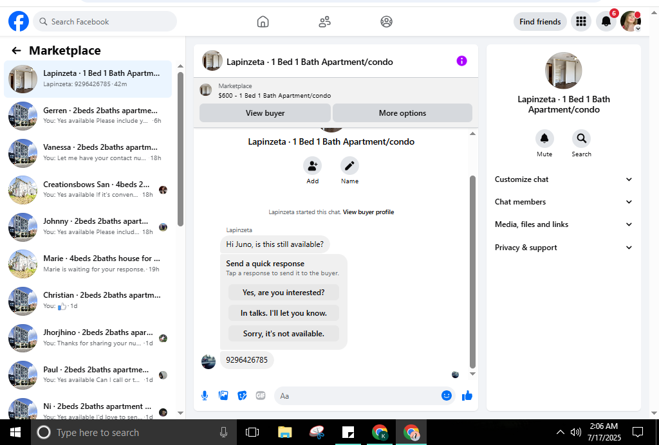Click View buyer button

[x=265, y=113]
